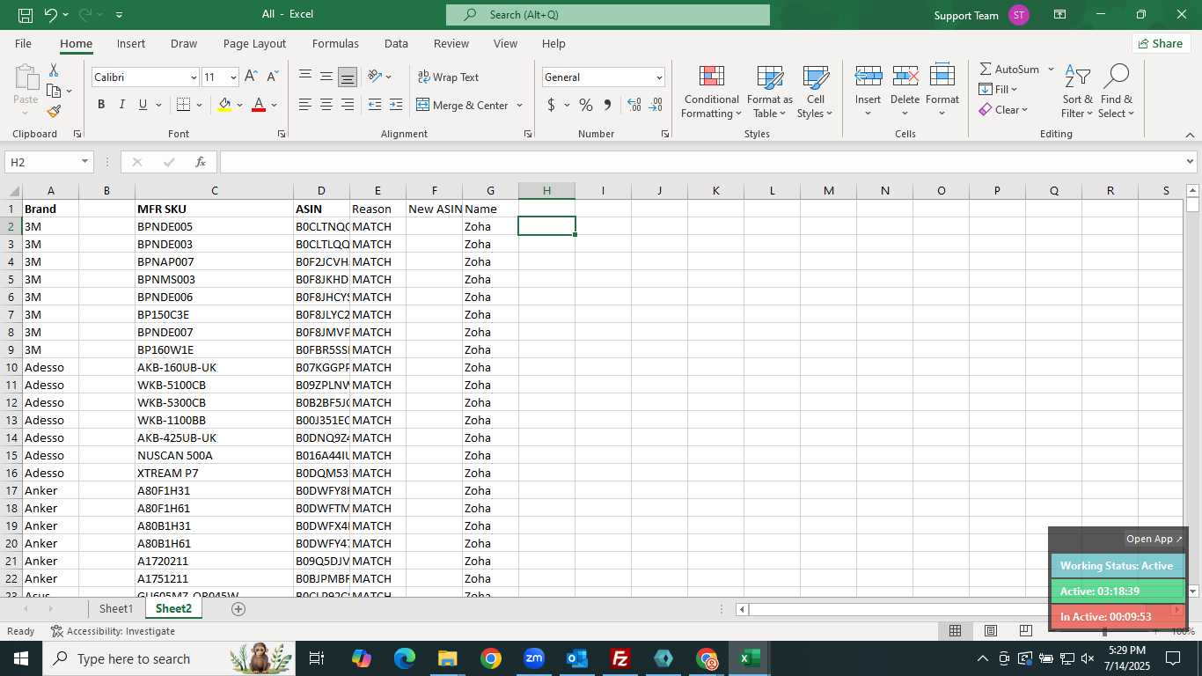The width and height of the screenshot is (1202, 676).
Task: Click Merge & Center
Action: point(463,105)
